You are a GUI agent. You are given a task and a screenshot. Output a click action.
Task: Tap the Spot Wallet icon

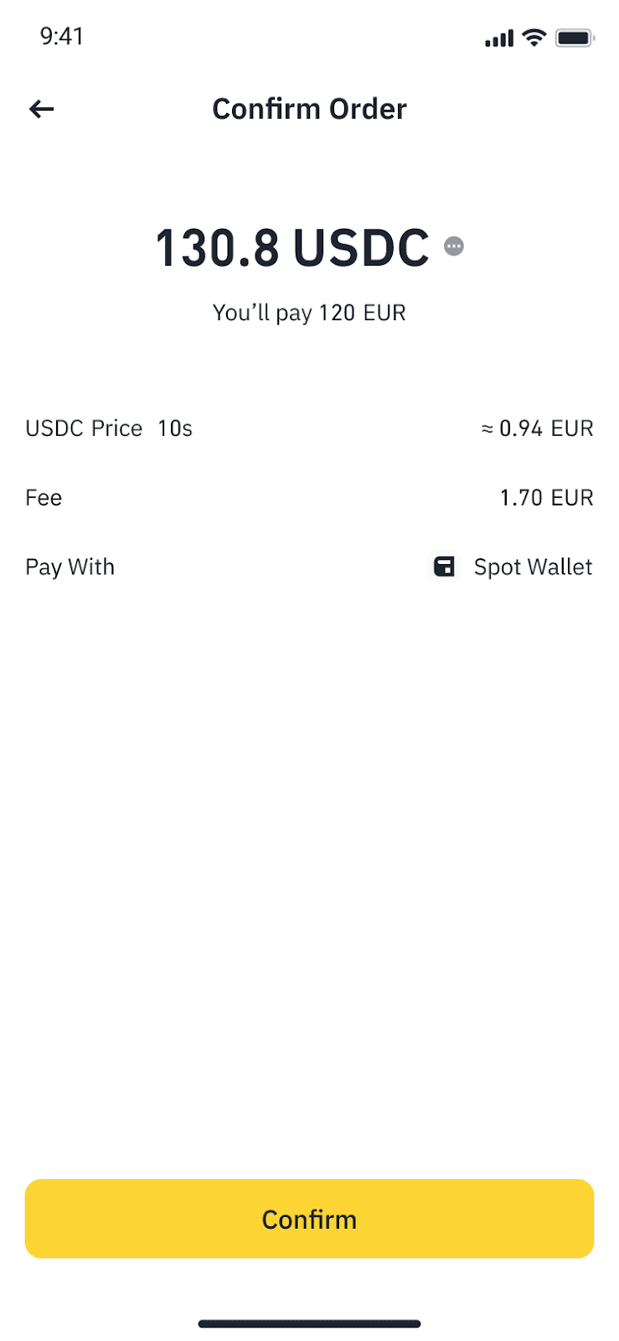[x=444, y=567]
